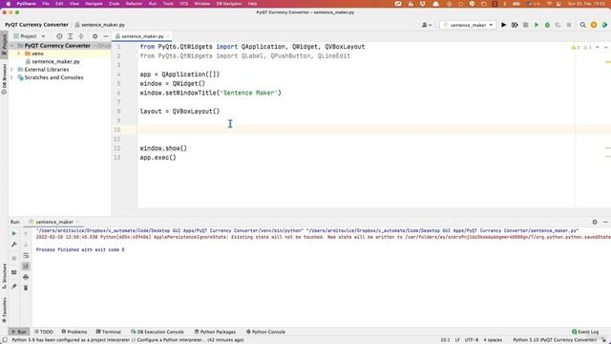Select the sentence_maker.py editor tab
Screen dimensions: 611x344
pos(142,36)
